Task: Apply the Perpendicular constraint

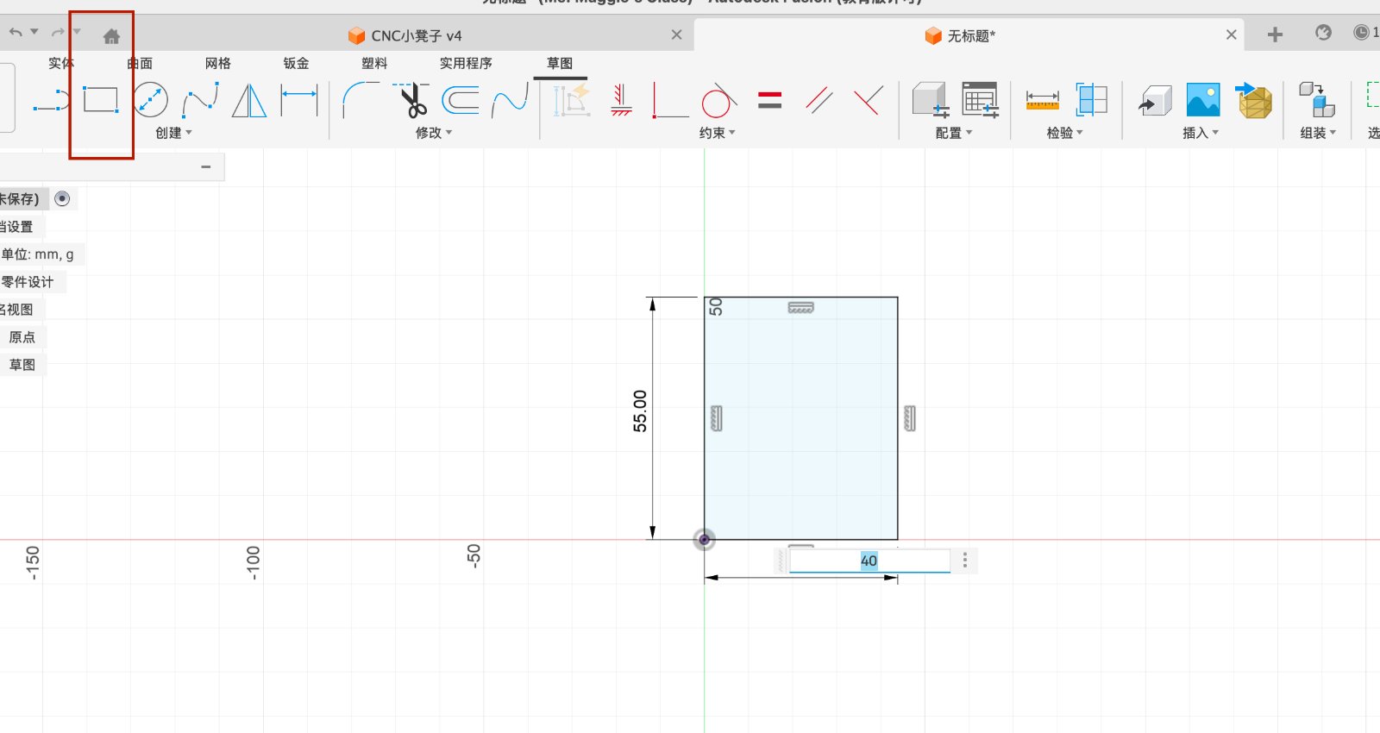Action: pos(869,100)
